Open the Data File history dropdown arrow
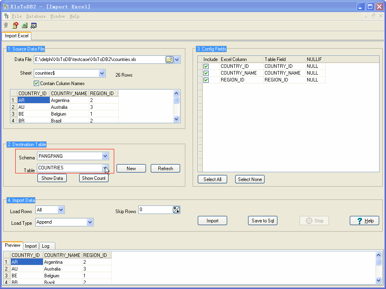386x289 pixels. 177,59
